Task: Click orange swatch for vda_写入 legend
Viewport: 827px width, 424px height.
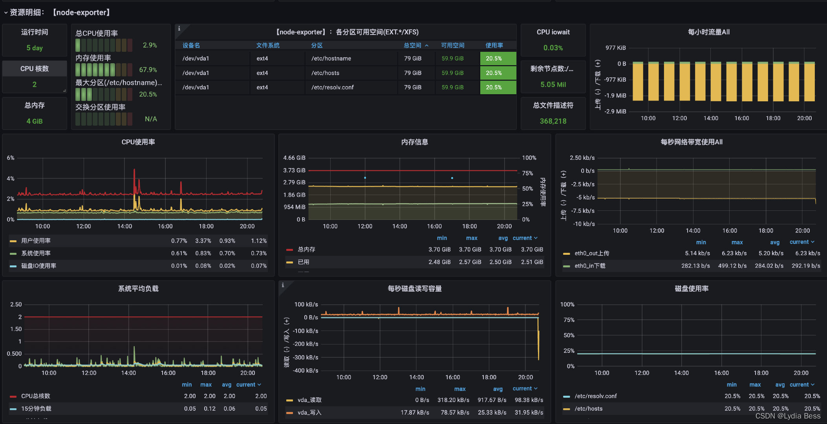Action: (289, 413)
